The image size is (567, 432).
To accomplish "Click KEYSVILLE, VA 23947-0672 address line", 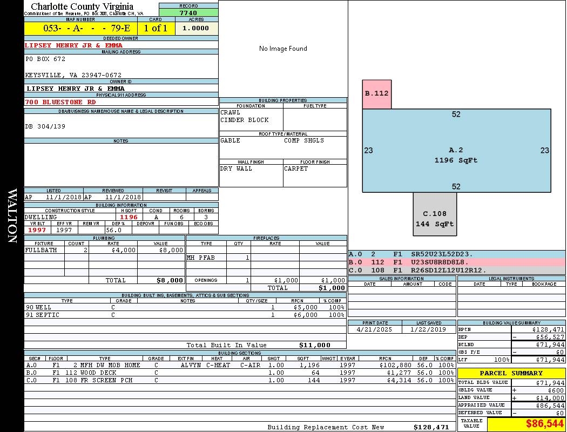I will [x=73, y=75].
